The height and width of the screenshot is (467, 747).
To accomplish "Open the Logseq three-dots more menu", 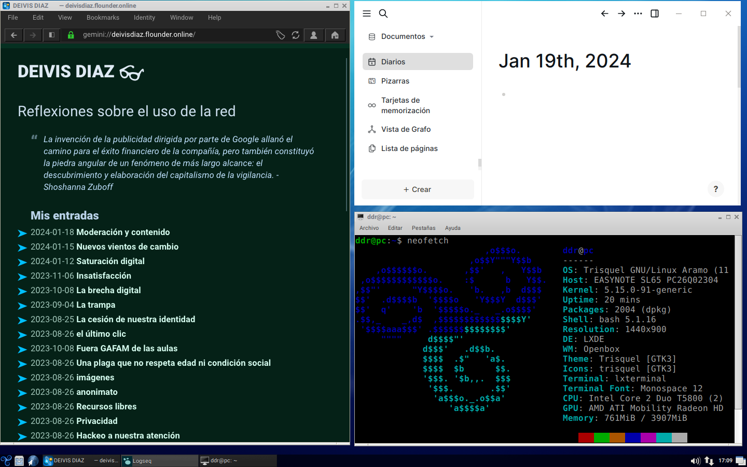I will (x=638, y=13).
